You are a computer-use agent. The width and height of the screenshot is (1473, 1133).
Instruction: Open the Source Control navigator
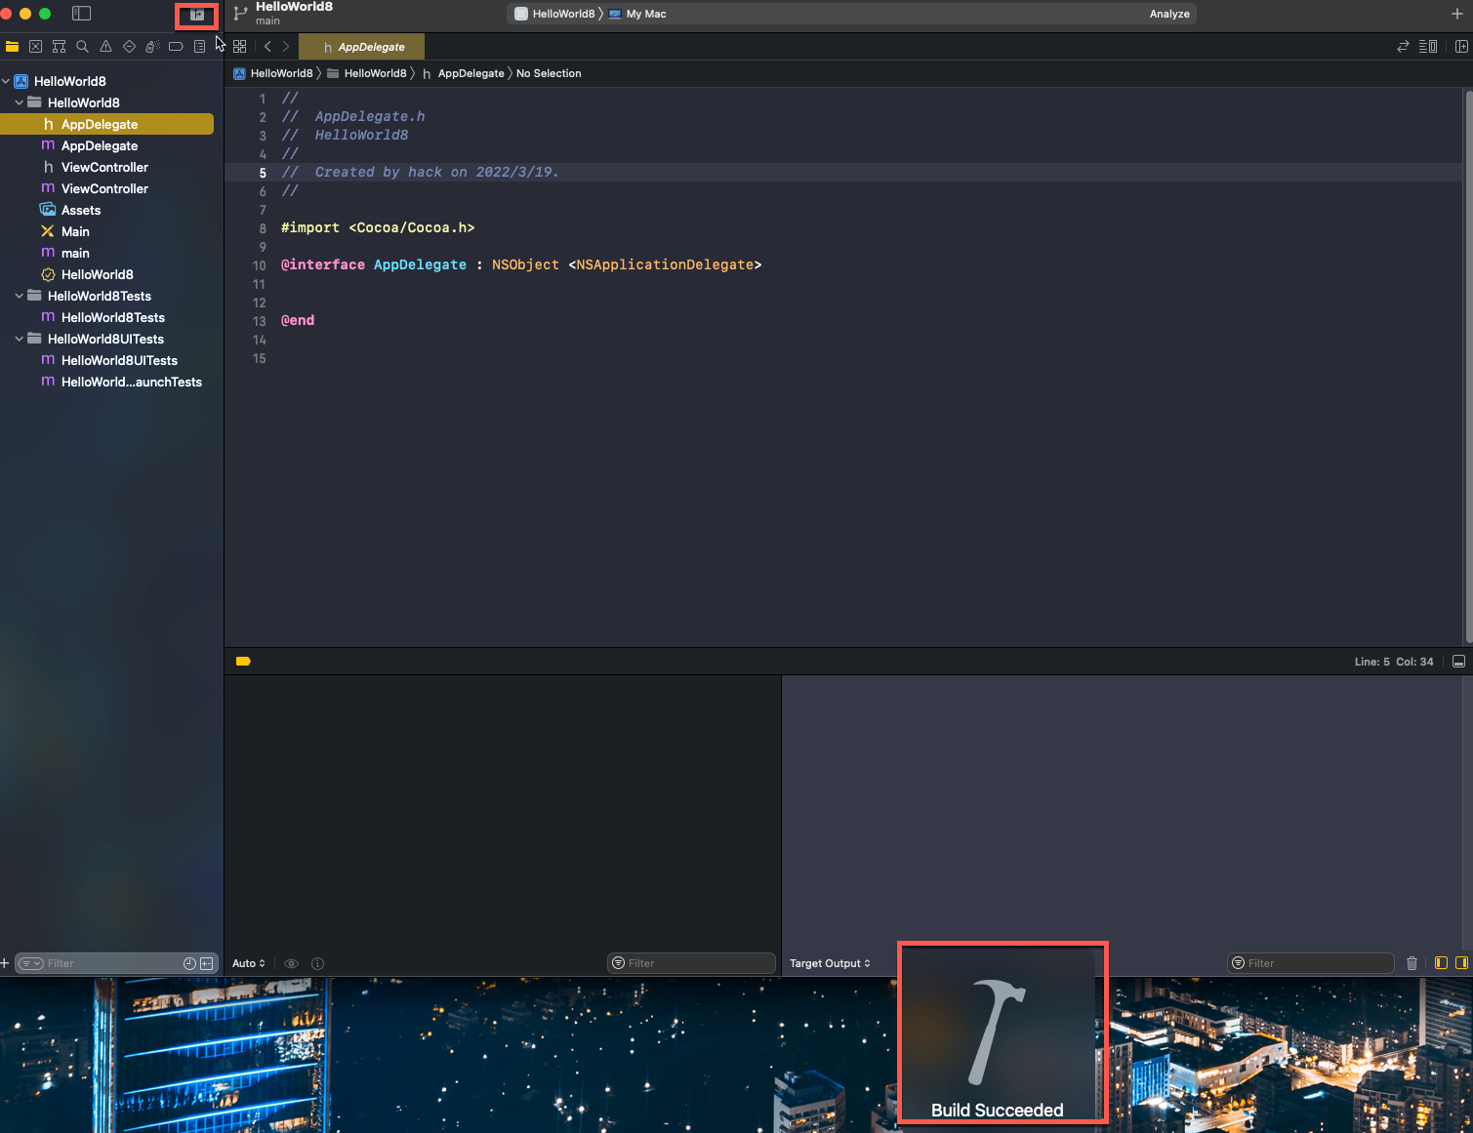[35, 47]
